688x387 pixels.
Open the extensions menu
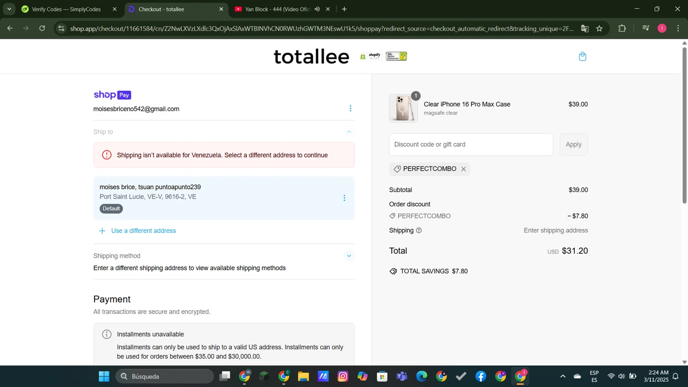click(622, 28)
